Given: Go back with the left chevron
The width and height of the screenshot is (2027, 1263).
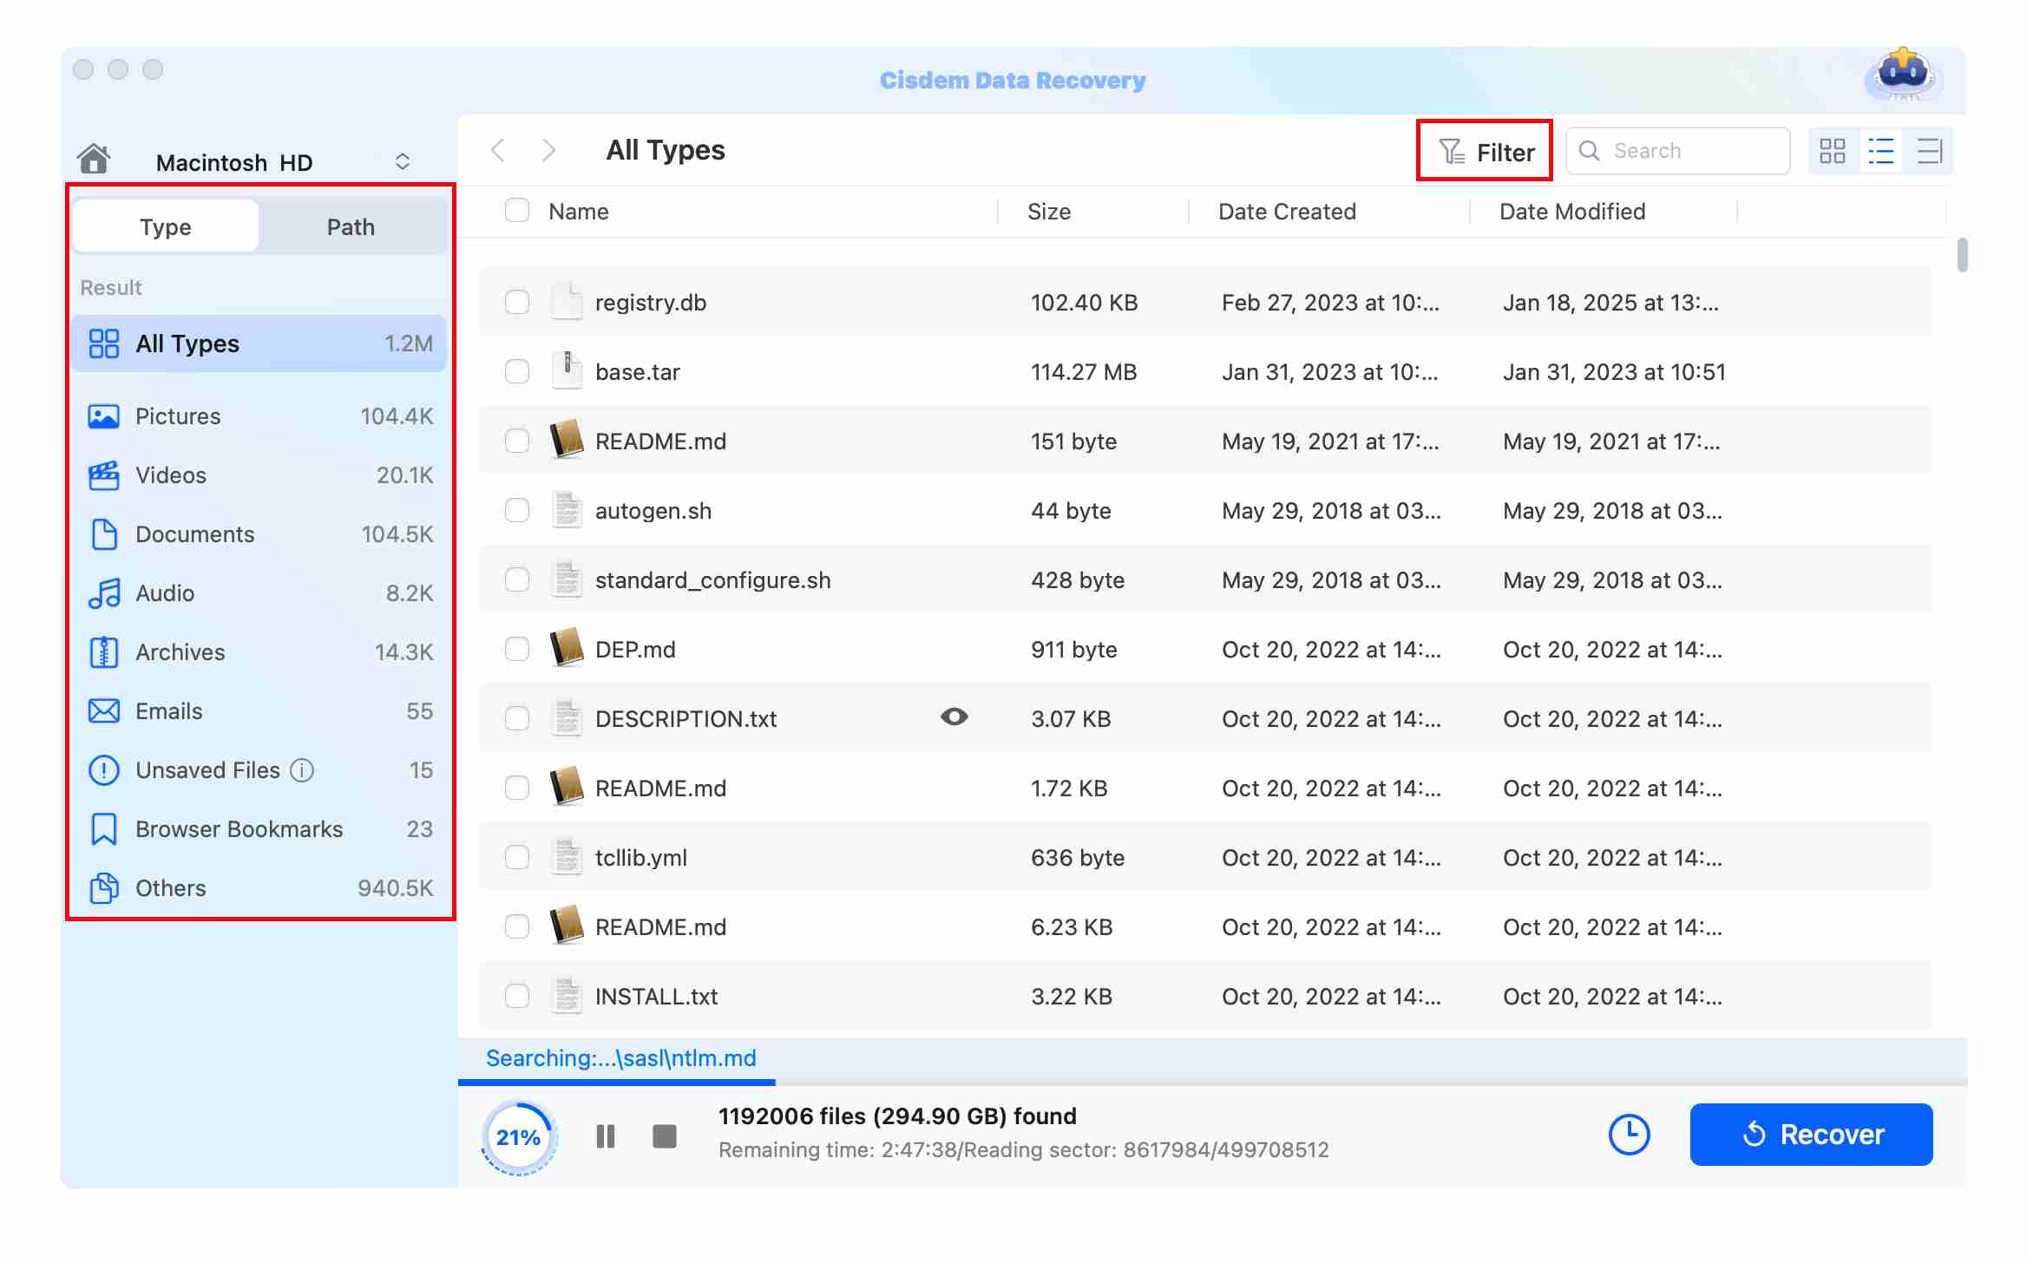Looking at the screenshot, I should coord(498,151).
